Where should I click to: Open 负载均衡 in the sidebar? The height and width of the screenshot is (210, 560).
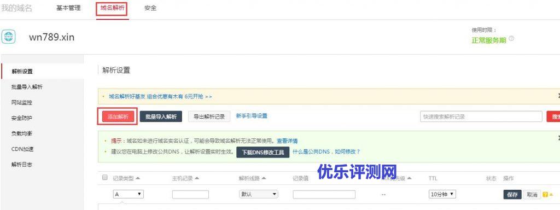point(22,133)
